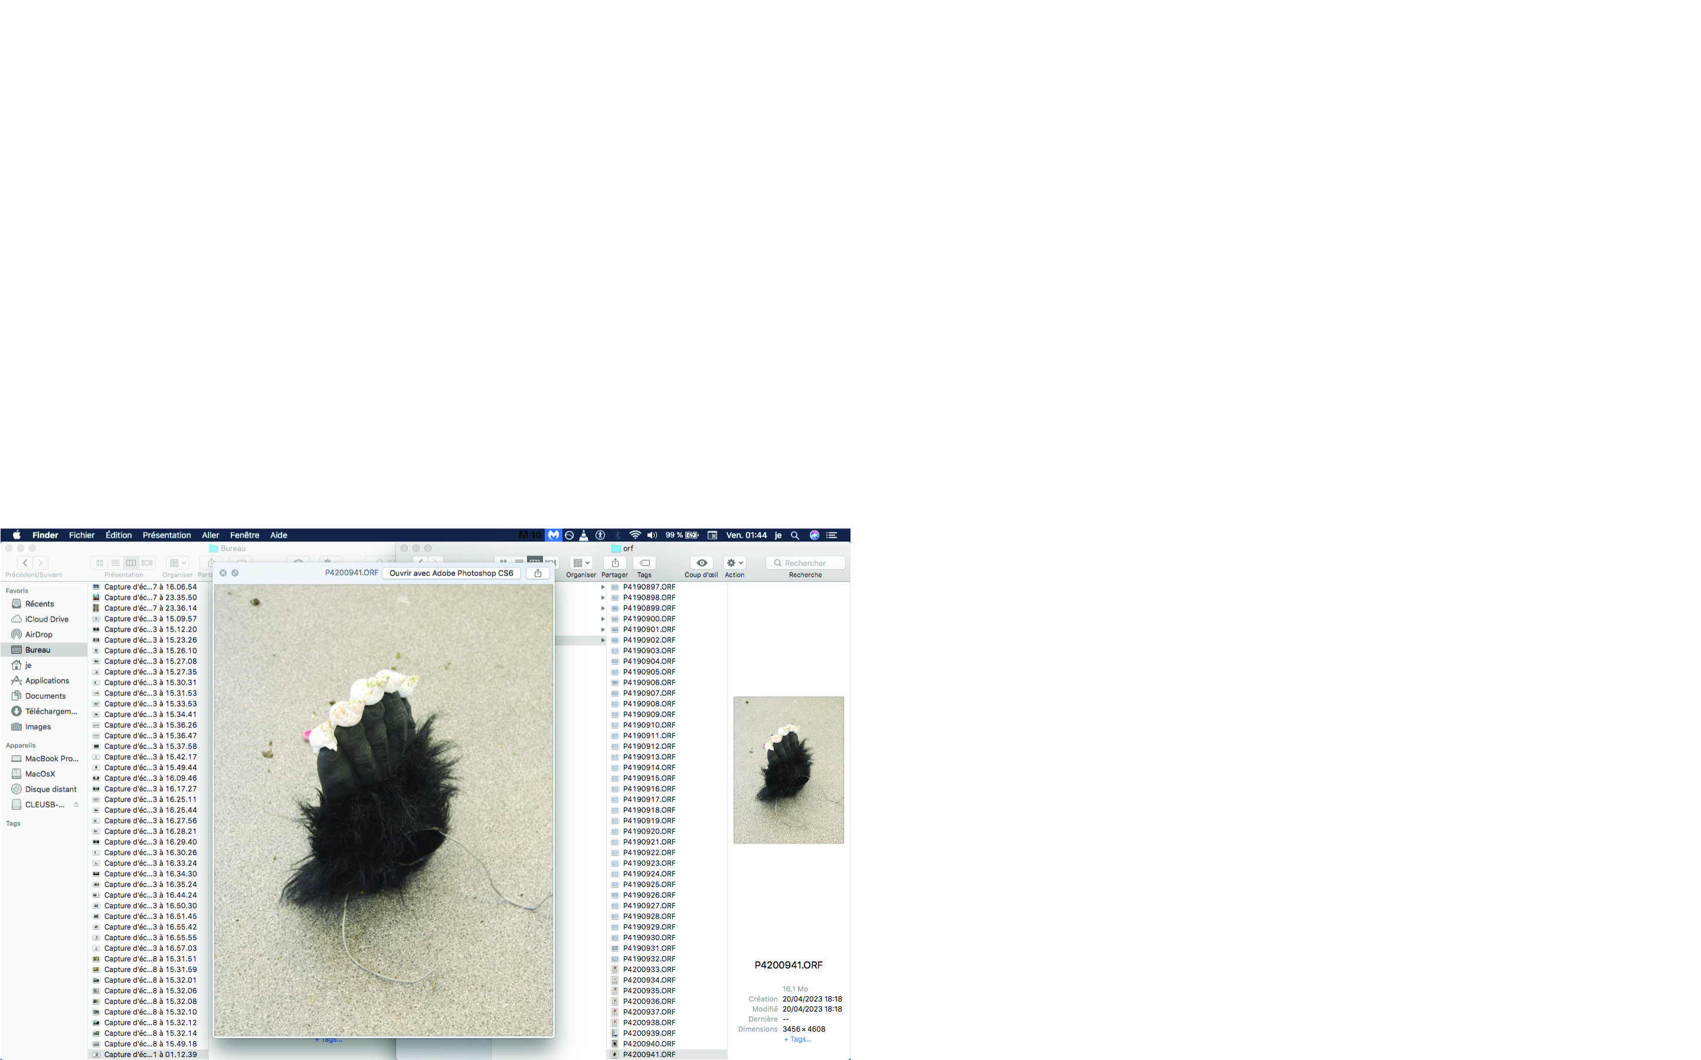The height and width of the screenshot is (1060, 1701).
Task: Switch Bureau window to list view
Action: pos(116,563)
